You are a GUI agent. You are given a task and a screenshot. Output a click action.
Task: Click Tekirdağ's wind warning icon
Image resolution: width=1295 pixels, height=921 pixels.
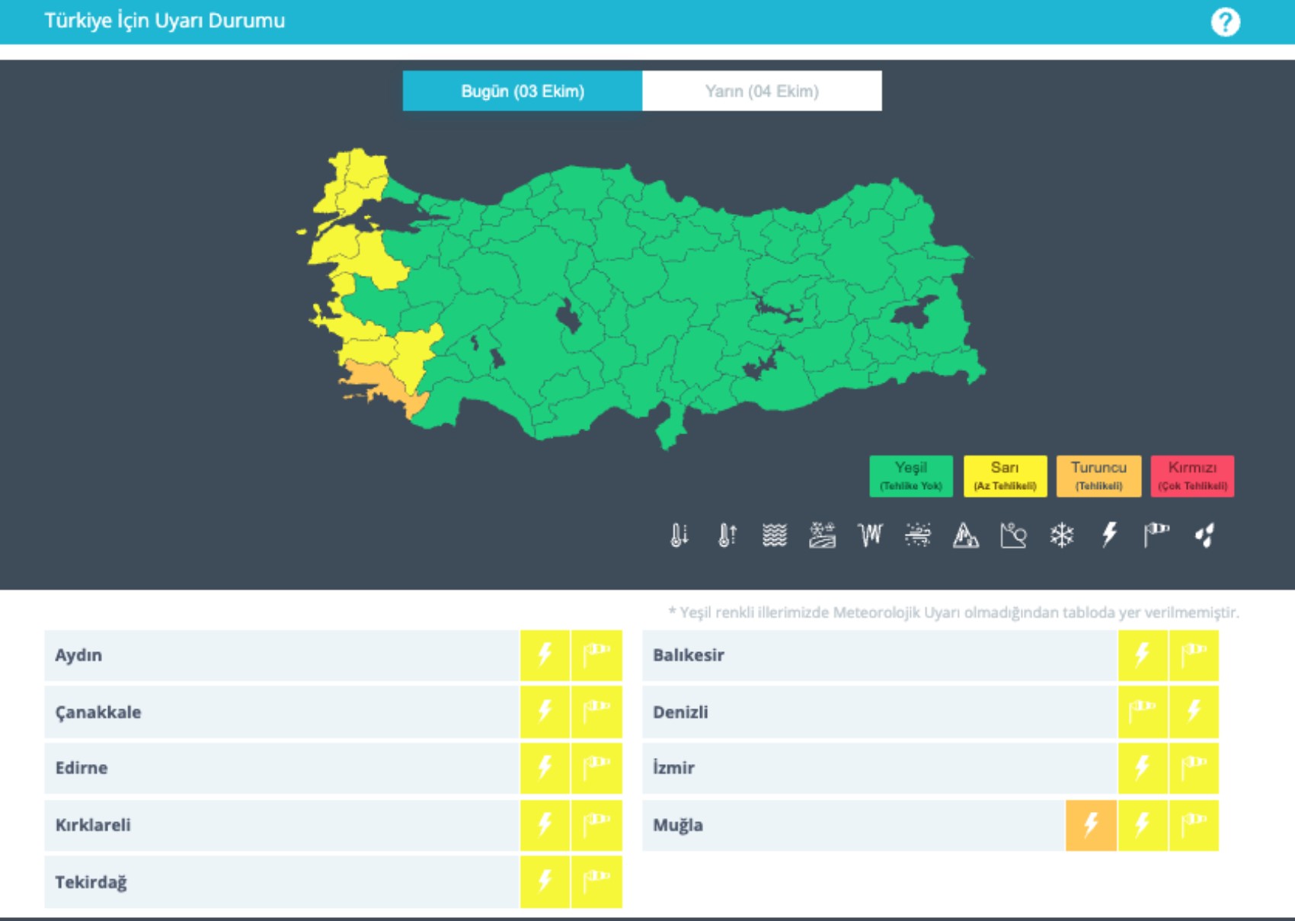tap(596, 881)
